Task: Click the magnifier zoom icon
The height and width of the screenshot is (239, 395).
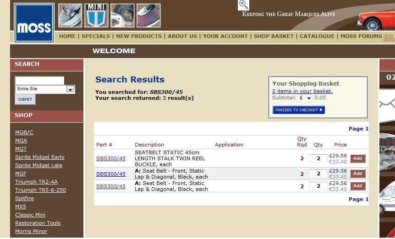Action: click(x=243, y=5)
